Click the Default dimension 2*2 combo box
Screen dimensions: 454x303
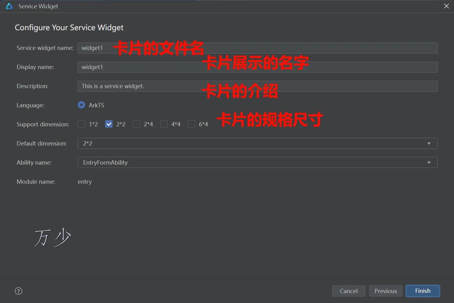pos(257,144)
